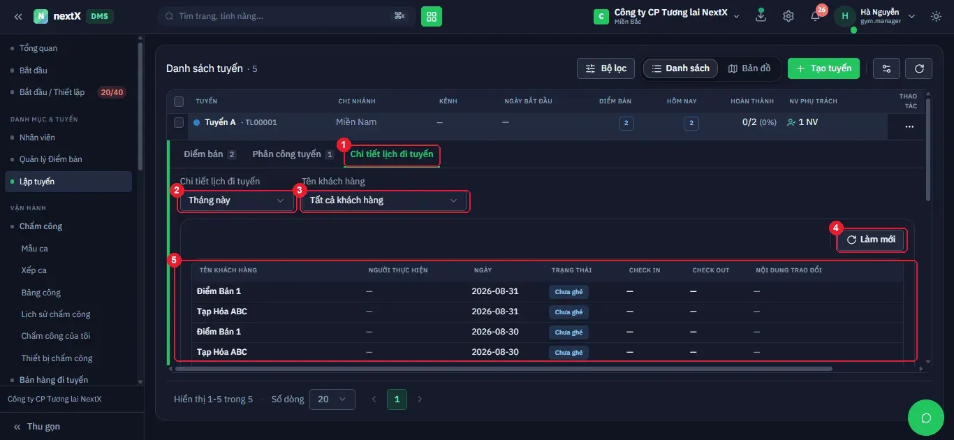Click the Tạo tuyến button
954x440 pixels.
(823, 68)
